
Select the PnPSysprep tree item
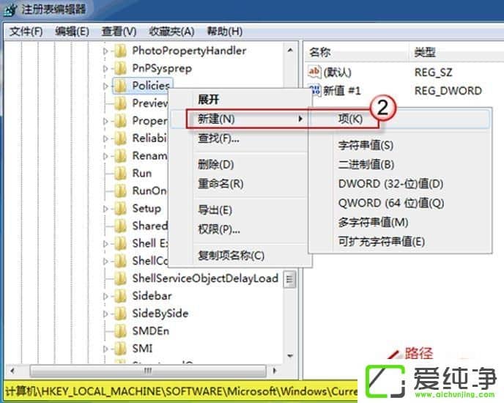pyautogui.click(x=162, y=68)
